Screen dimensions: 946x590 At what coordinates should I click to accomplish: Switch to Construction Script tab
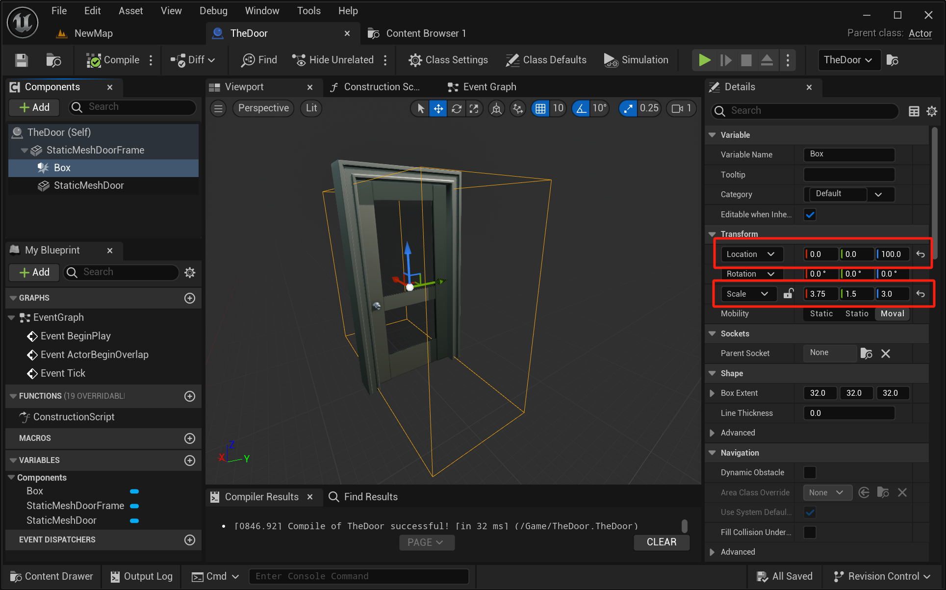(375, 87)
